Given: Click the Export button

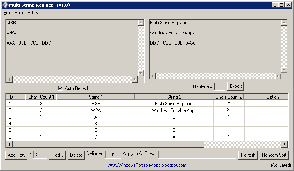Looking at the screenshot, I should pos(236,86).
